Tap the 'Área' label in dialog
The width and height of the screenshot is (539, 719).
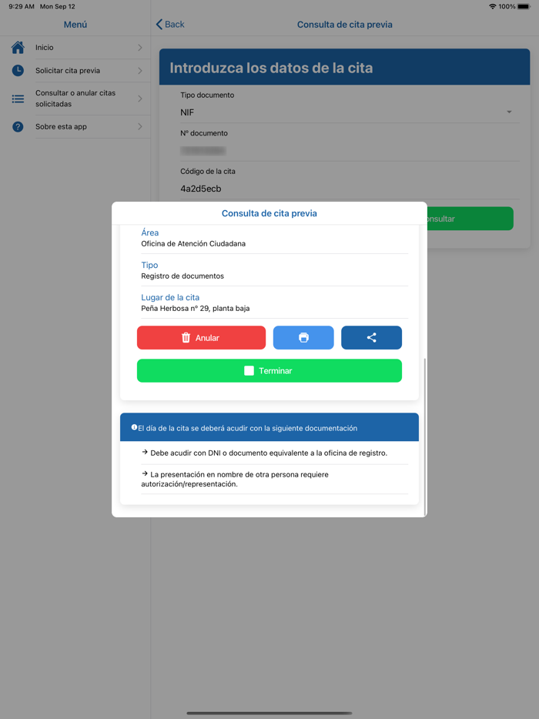click(x=149, y=232)
